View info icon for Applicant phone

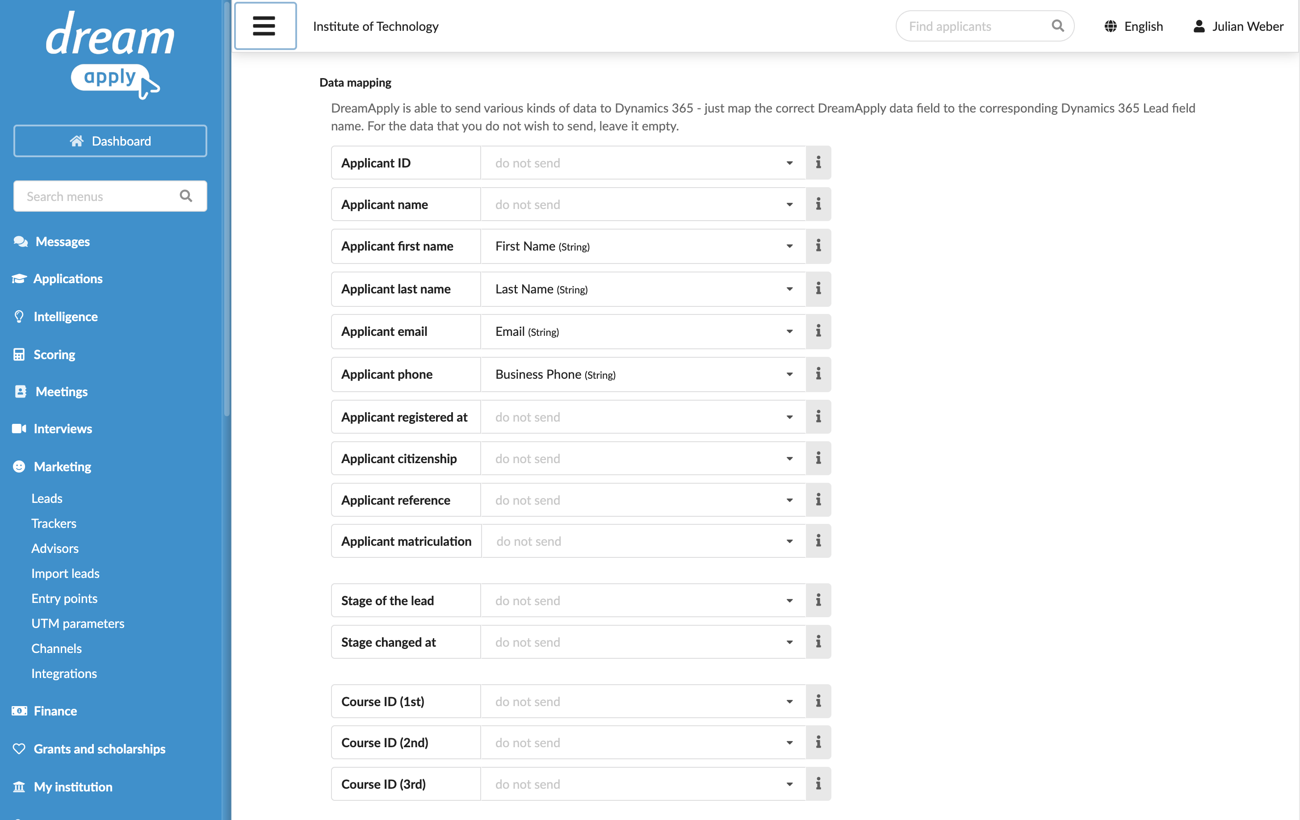818,374
